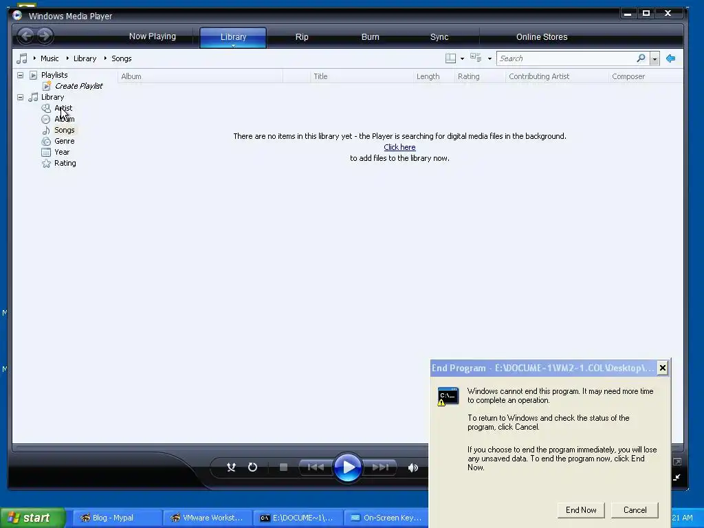This screenshot has height=528, width=704.
Task: Sort by the Composer column header
Action: click(x=646, y=76)
